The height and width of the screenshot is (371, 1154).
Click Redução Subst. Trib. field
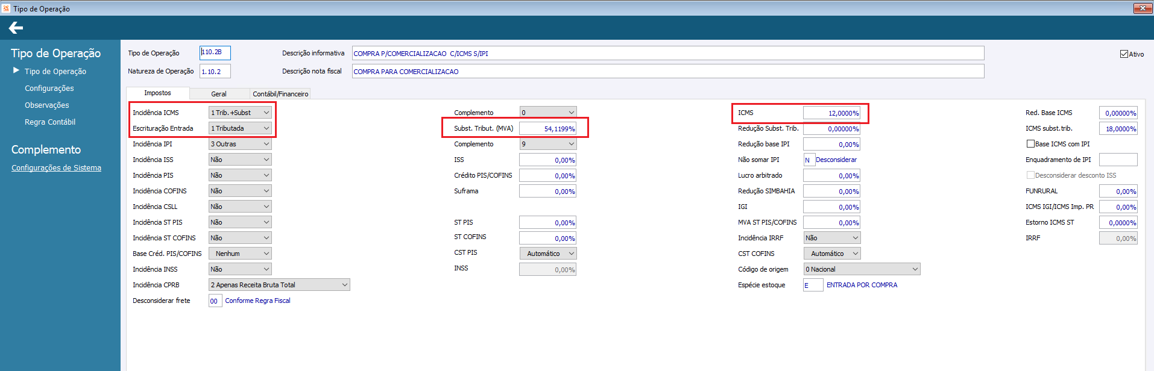click(832, 128)
